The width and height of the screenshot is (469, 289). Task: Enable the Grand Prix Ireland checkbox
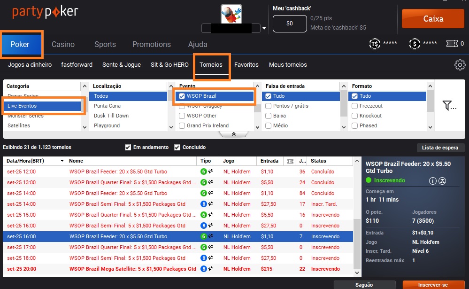(182, 125)
